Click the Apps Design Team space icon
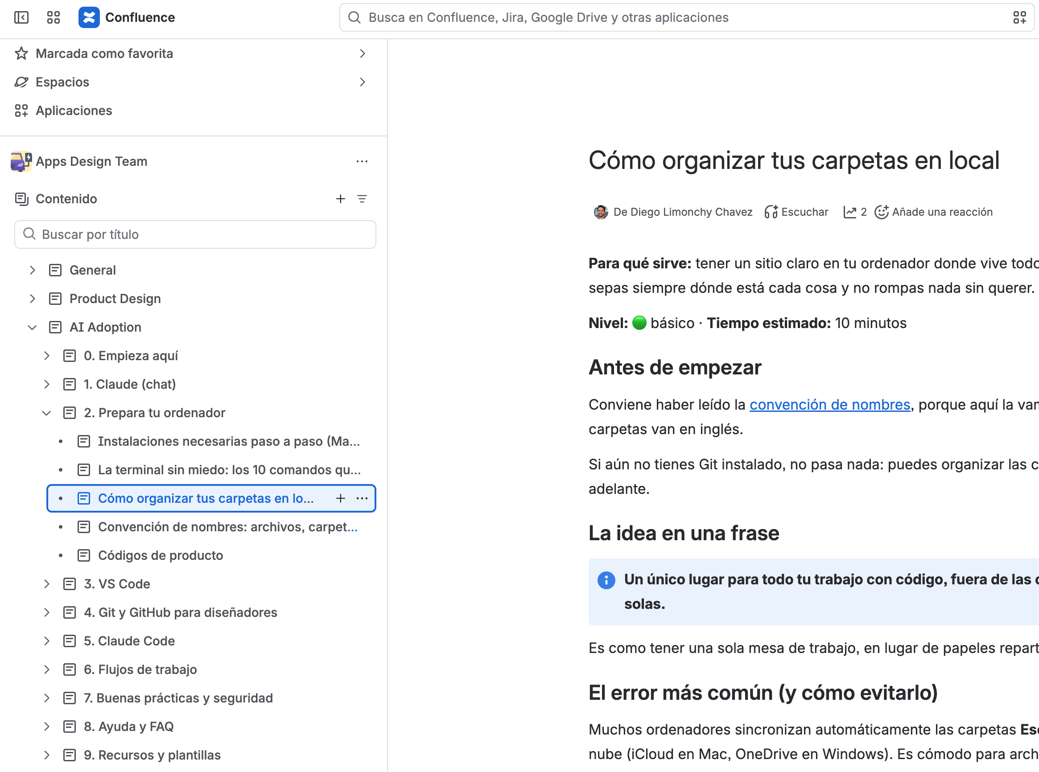1039x772 pixels. click(21, 161)
